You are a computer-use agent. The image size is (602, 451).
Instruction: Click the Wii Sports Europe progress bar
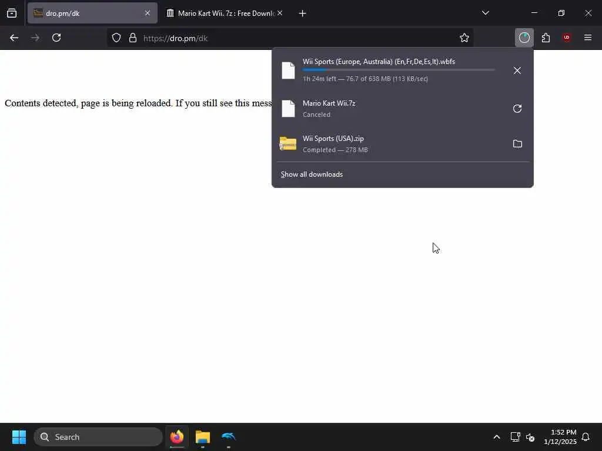[x=399, y=70]
